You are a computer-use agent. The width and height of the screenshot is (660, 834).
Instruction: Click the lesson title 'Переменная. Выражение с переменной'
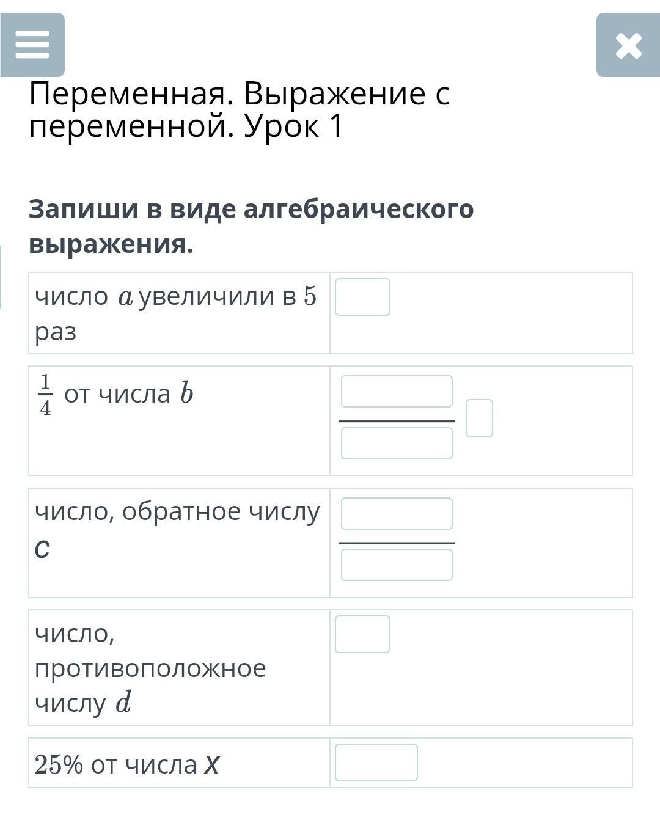240,110
